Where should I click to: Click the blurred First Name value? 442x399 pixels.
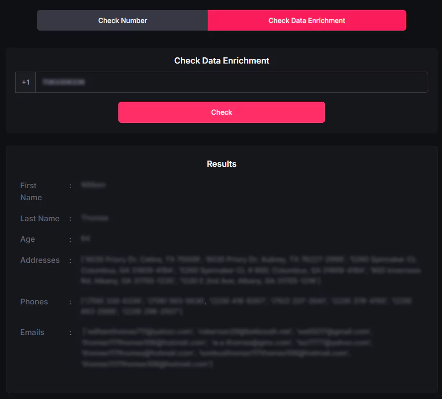click(94, 185)
